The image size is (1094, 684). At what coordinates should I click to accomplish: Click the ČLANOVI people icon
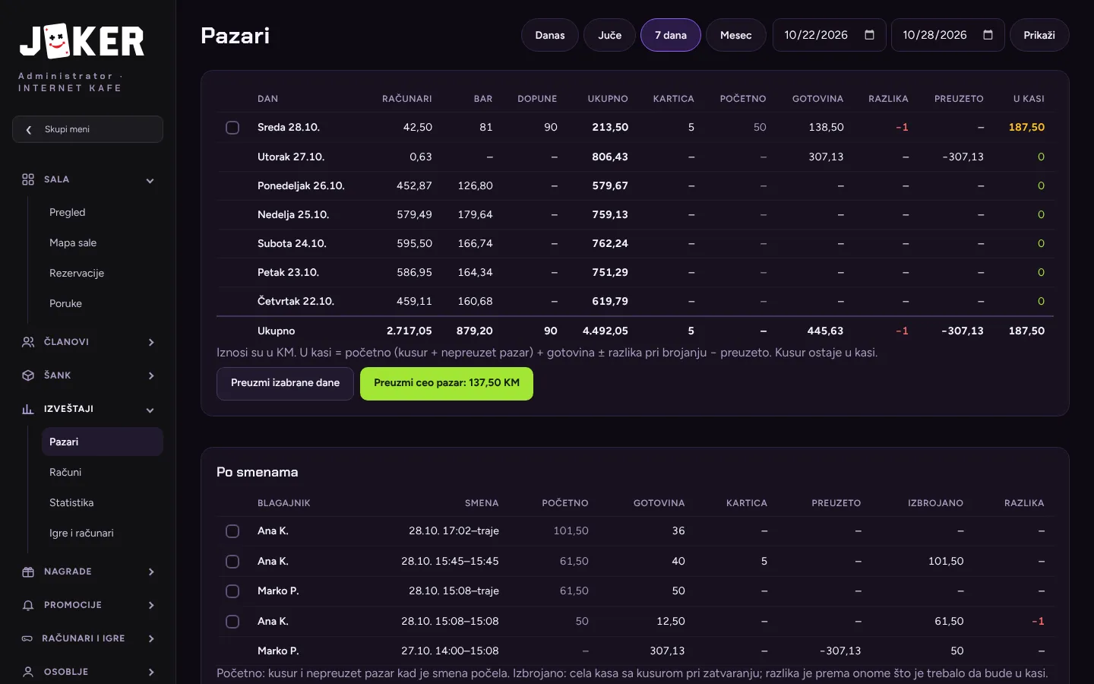[28, 342]
